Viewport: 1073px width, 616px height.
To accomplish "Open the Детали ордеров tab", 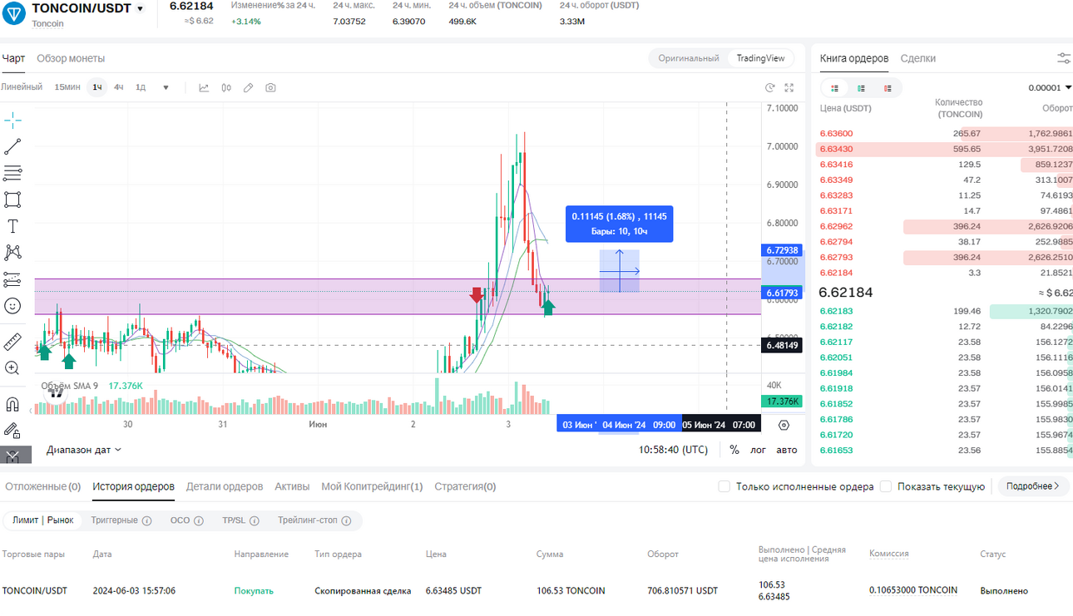I will point(225,486).
